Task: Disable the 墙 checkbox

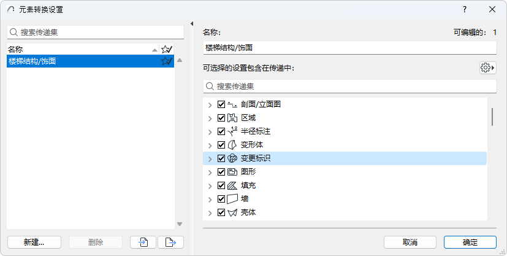Action: click(221, 199)
